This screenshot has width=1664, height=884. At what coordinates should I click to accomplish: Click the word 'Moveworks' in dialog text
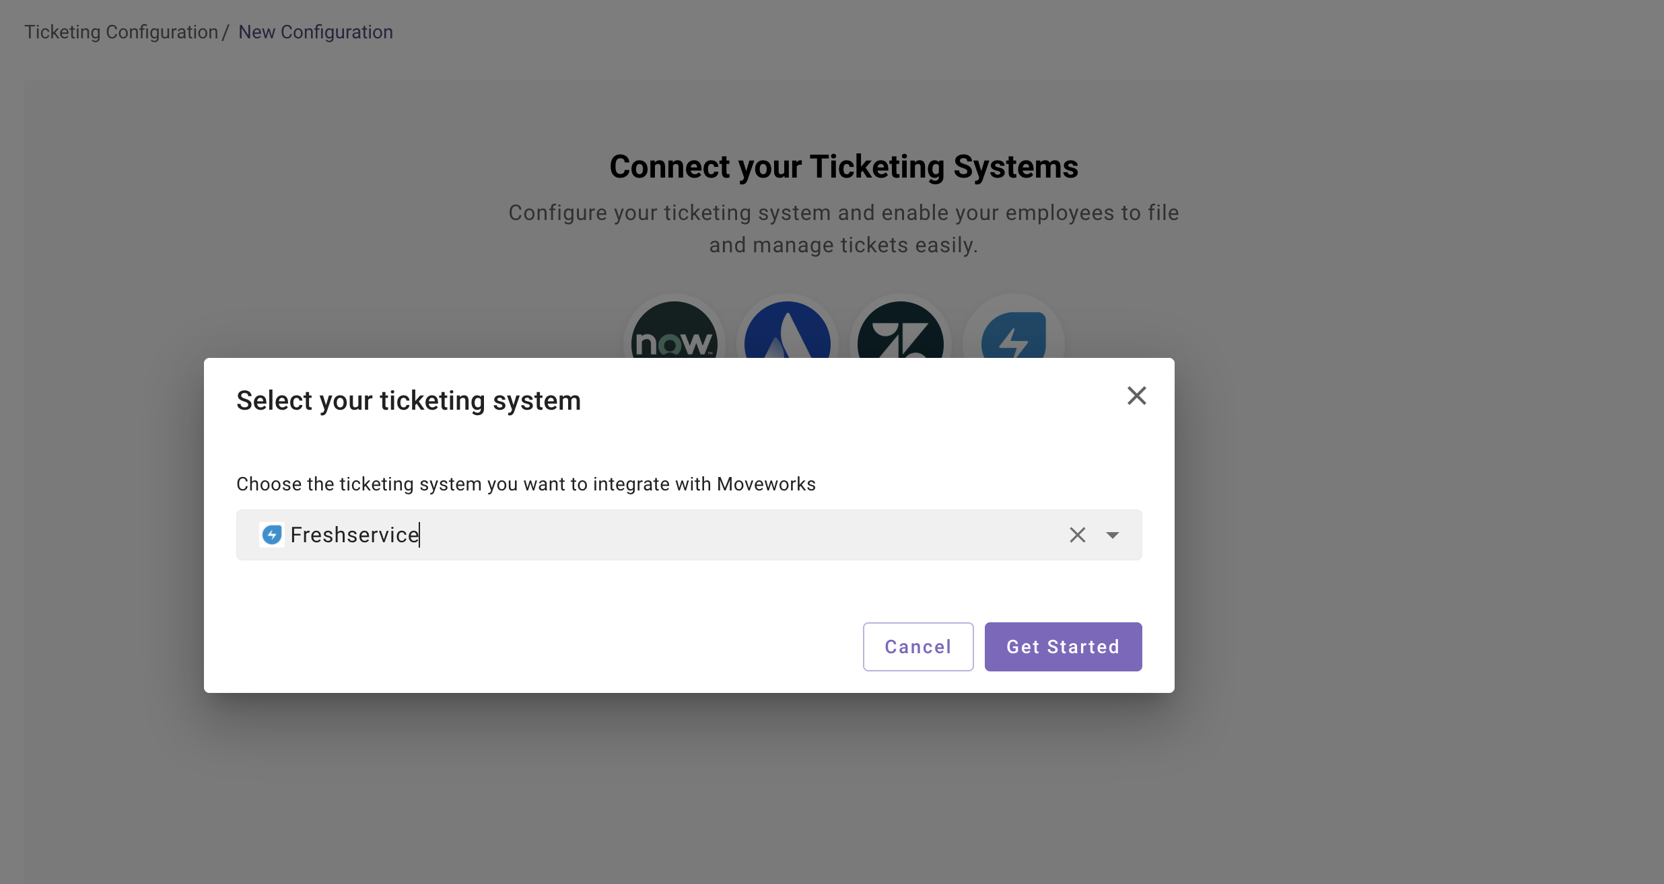coord(766,484)
